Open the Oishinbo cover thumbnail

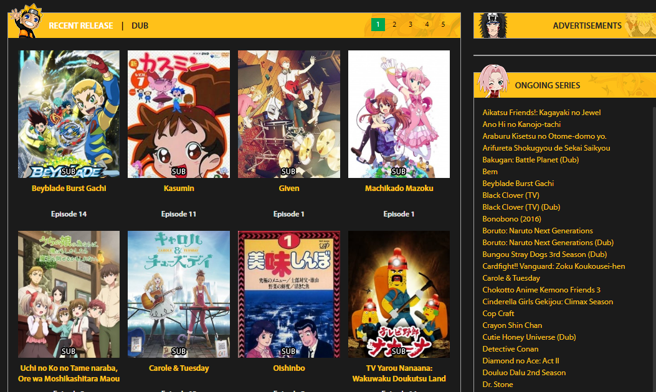pos(288,294)
